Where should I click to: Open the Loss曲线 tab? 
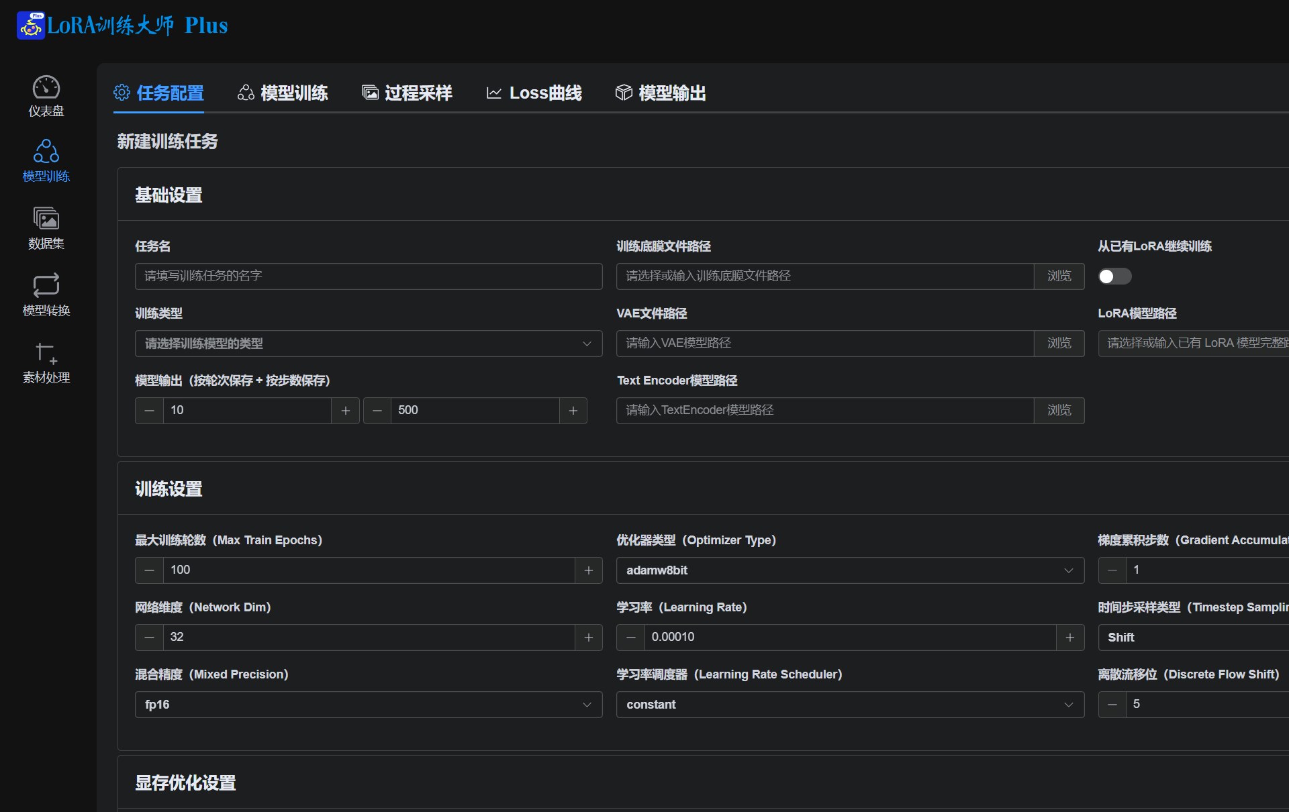pos(534,93)
